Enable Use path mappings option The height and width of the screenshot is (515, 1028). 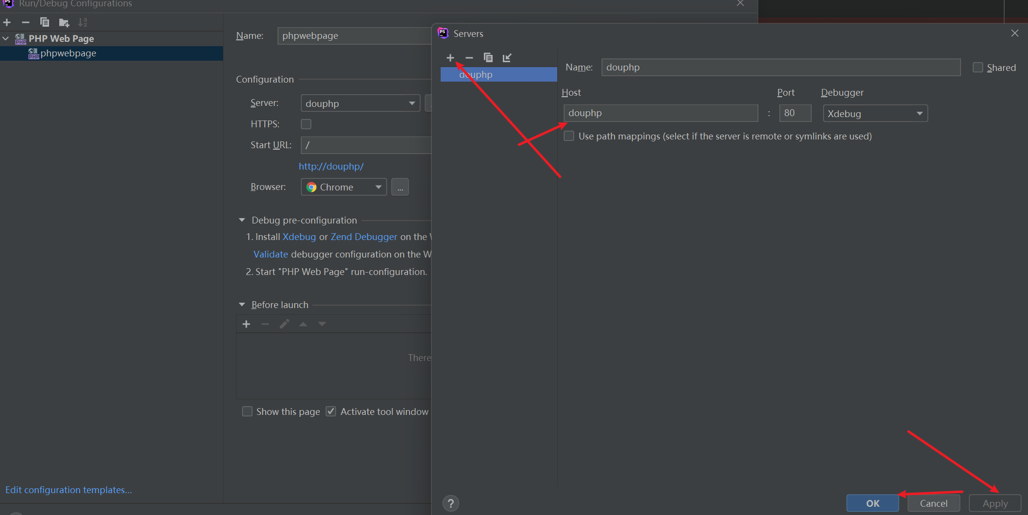pyautogui.click(x=569, y=136)
